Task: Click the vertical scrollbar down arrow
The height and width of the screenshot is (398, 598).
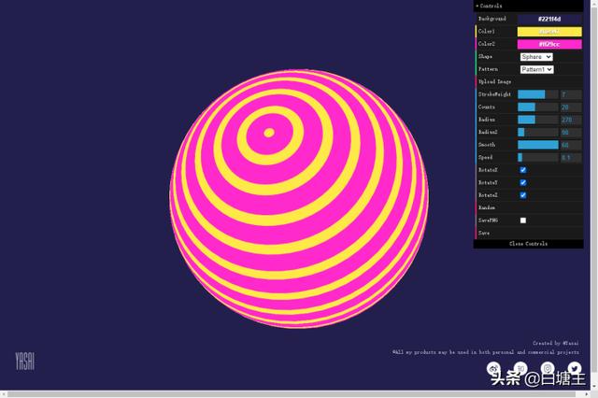Action: tap(594, 386)
